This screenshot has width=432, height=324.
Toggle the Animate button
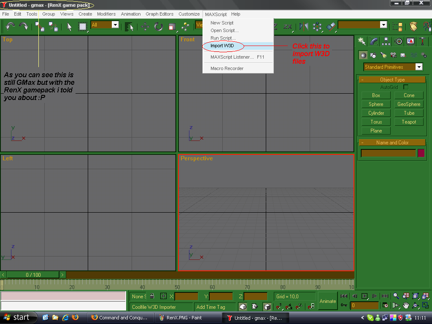pyautogui.click(x=328, y=301)
